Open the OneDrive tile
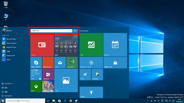Screen dimensions: 184x103 (97, 74)
